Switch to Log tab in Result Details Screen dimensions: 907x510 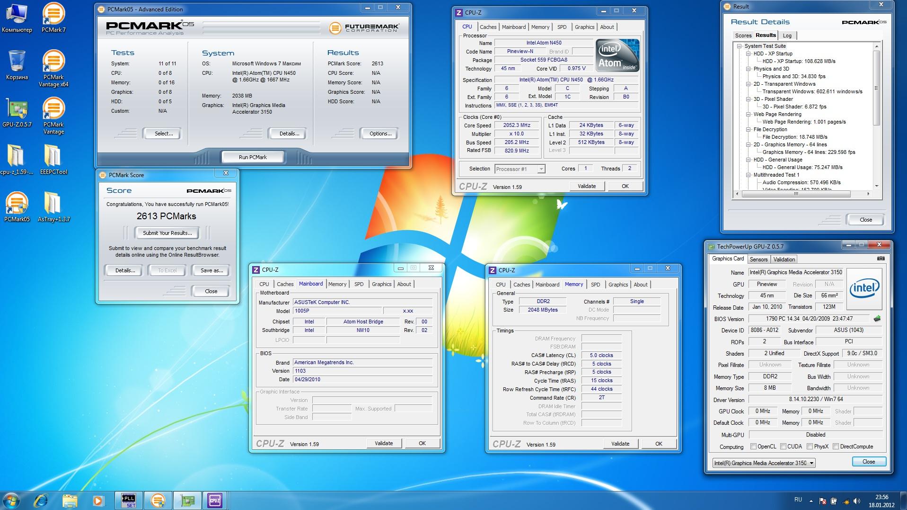tap(787, 36)
